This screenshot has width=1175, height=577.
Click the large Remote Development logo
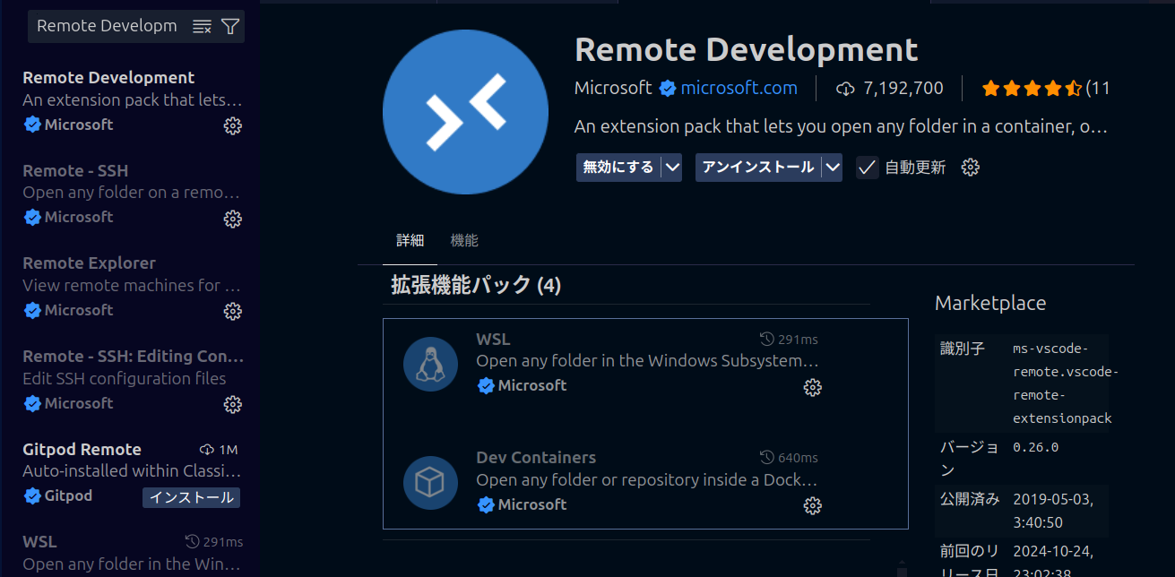465,112
